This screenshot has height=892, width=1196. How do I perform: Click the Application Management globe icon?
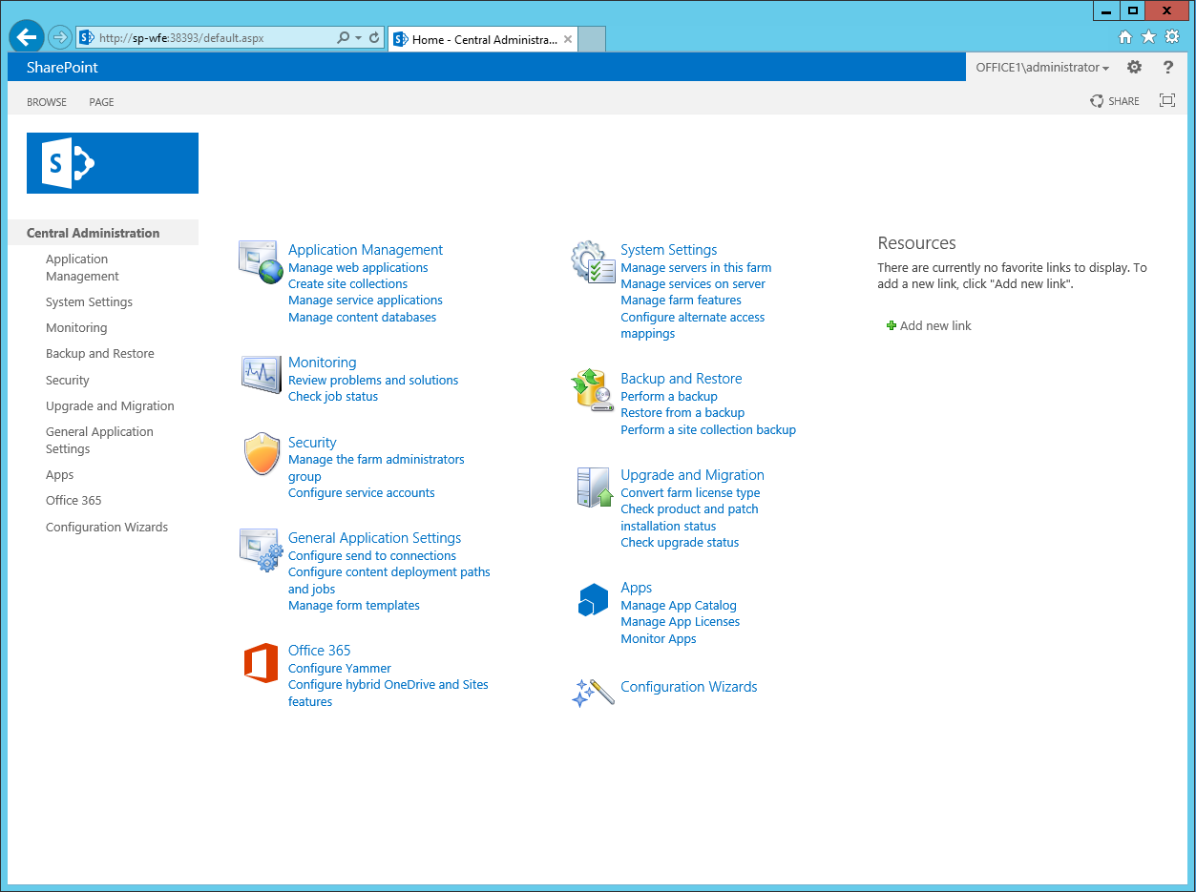pos(261,262)
